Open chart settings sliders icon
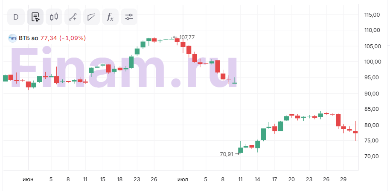This screenshot has height=191, width=390. (129, 17)
